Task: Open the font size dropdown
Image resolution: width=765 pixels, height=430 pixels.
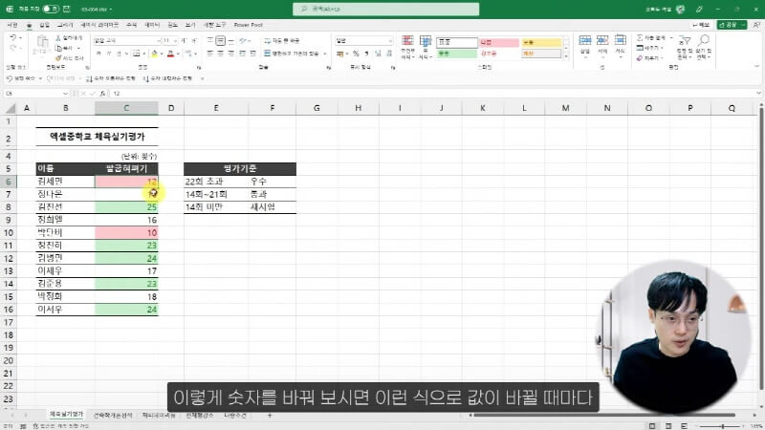Action: click(175, 40)
